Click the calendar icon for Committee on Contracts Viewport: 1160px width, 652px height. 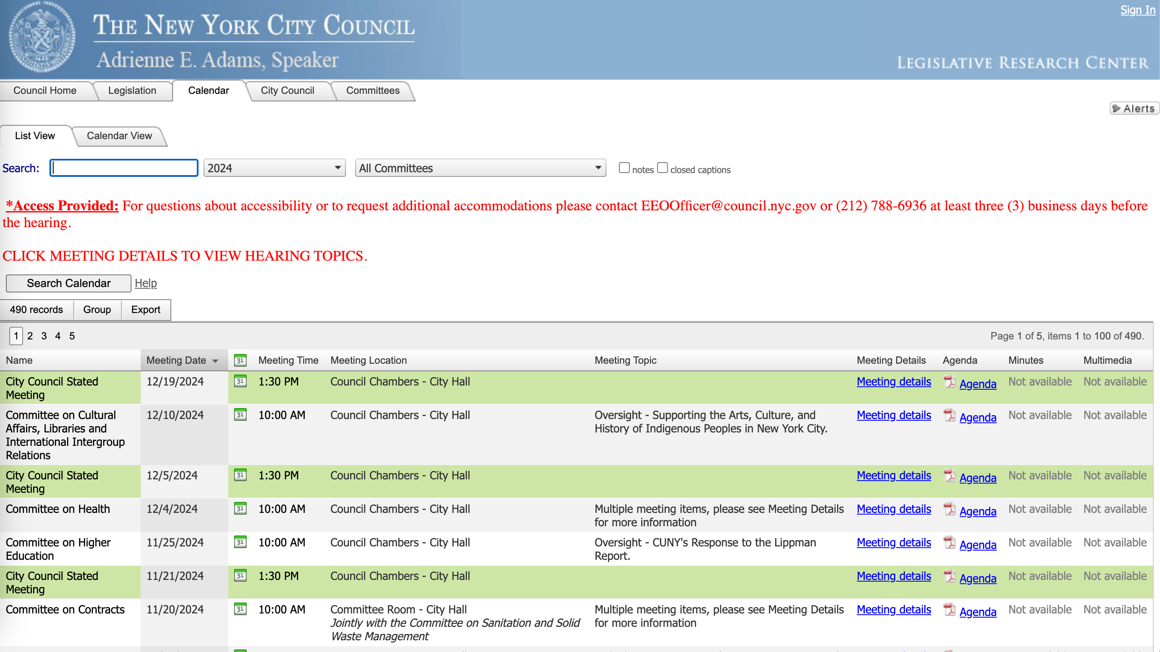click(x=240, y=609)
